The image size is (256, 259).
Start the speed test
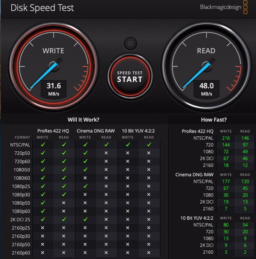point(130,77)
